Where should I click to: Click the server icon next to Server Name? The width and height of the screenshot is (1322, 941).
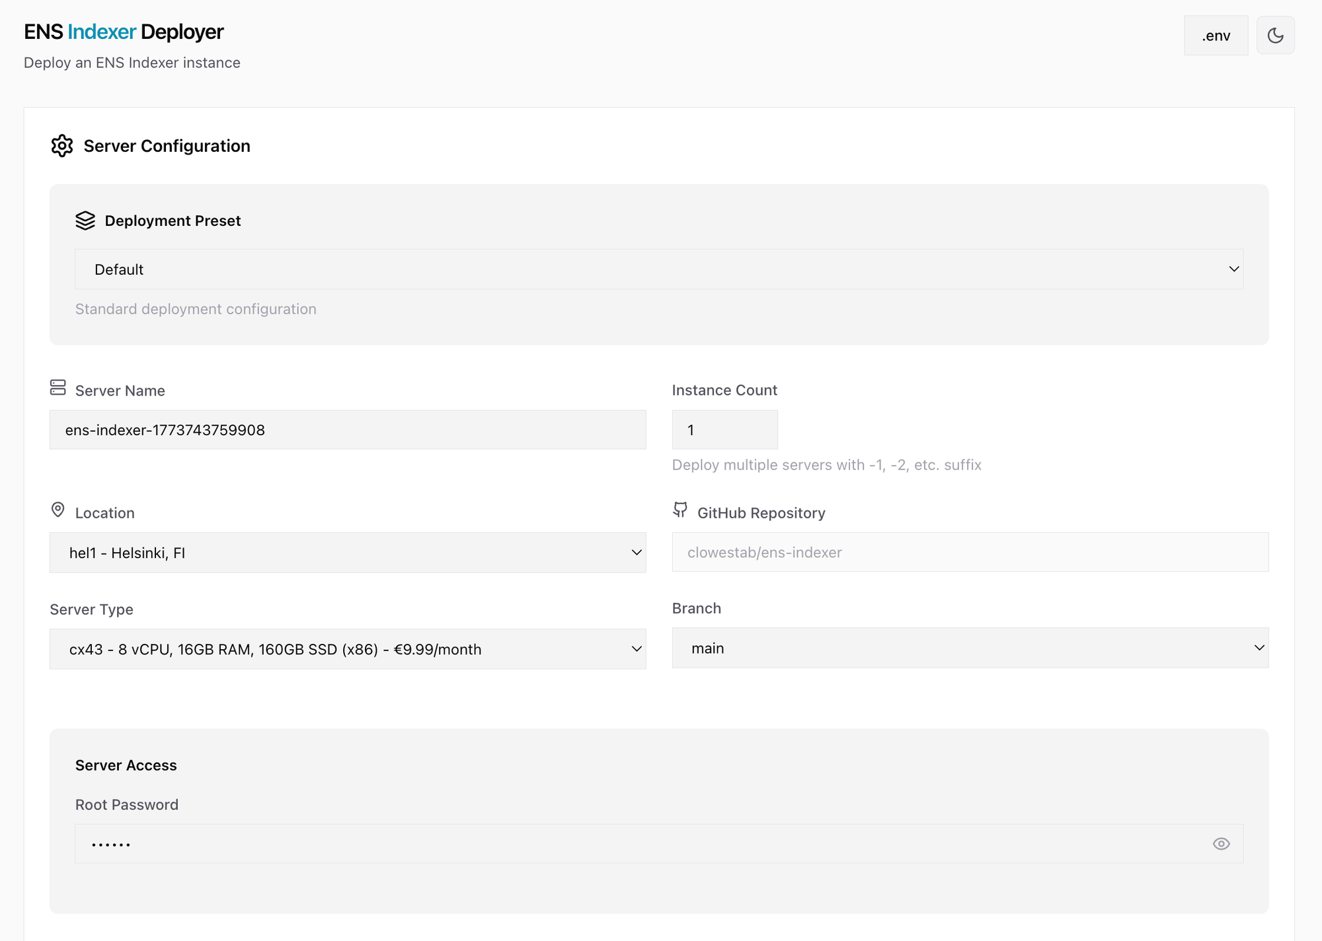(x=58, y=388)
